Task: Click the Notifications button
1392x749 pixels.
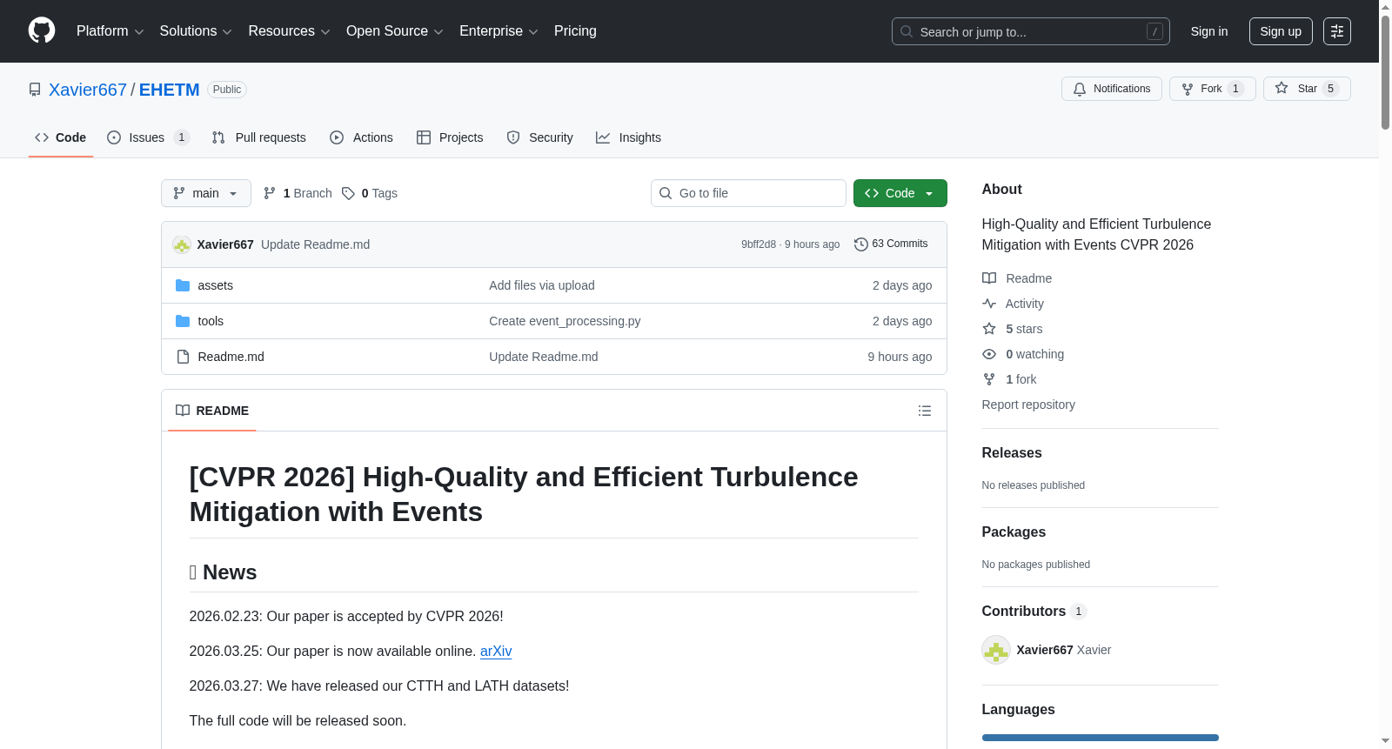Action: click(x=1112, y=89)
